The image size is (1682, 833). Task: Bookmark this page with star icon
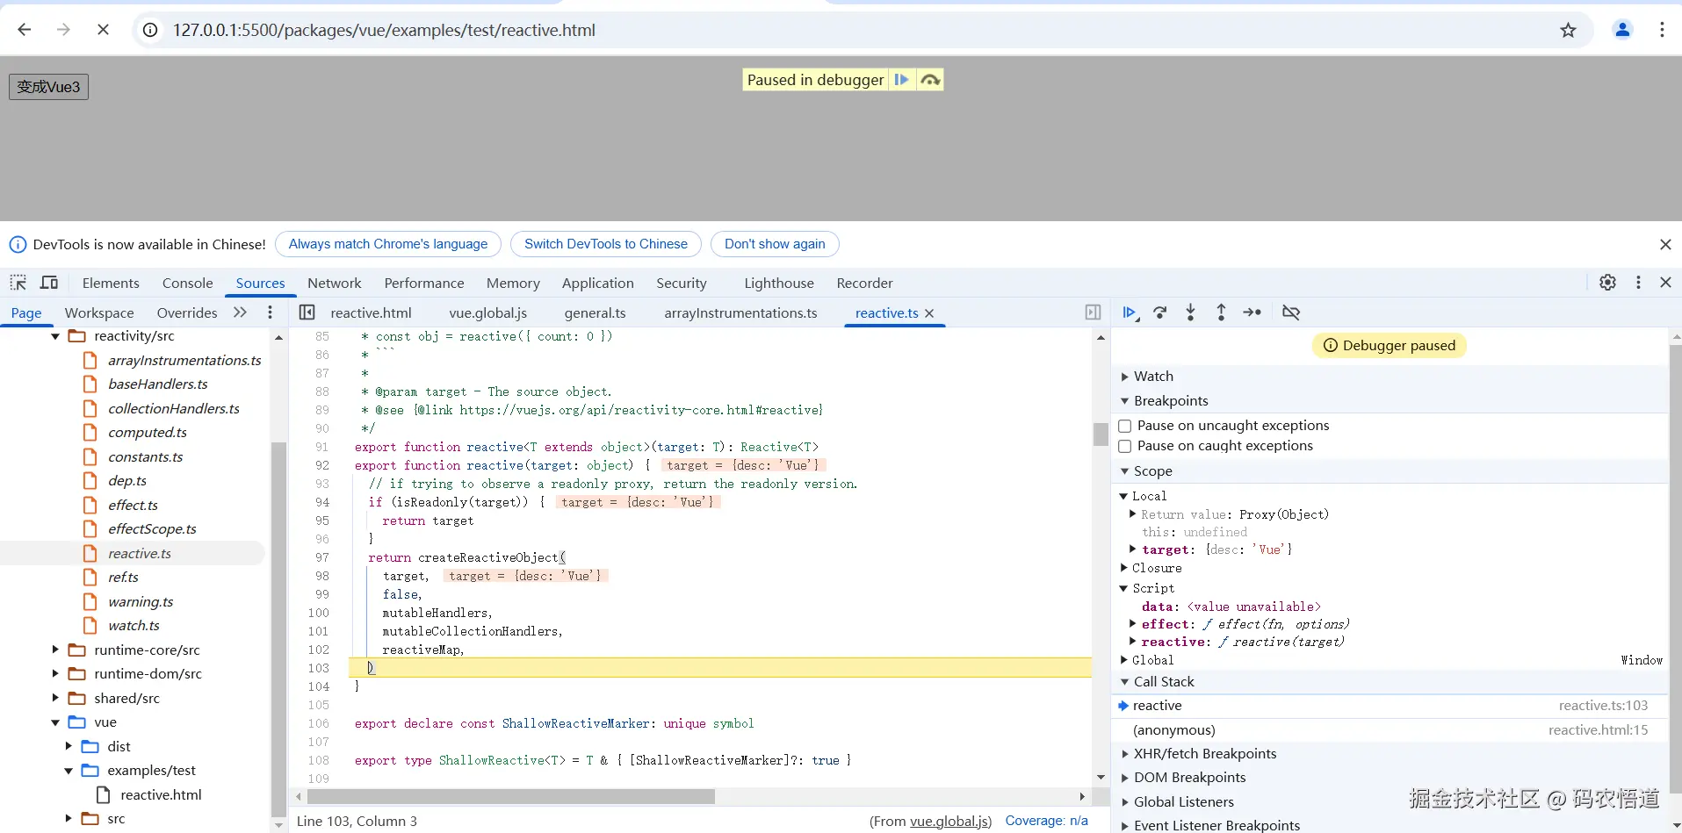pyautogui.click(x=1568, y=30)
